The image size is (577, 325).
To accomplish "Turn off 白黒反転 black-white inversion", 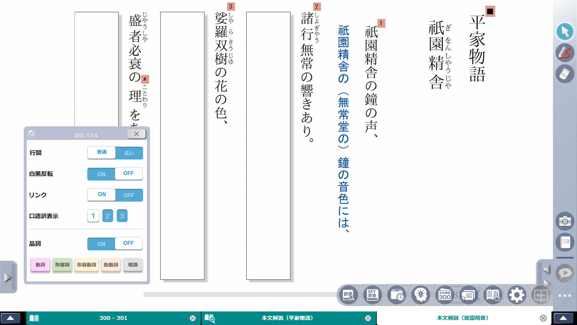I will click(x=128, y=174).
